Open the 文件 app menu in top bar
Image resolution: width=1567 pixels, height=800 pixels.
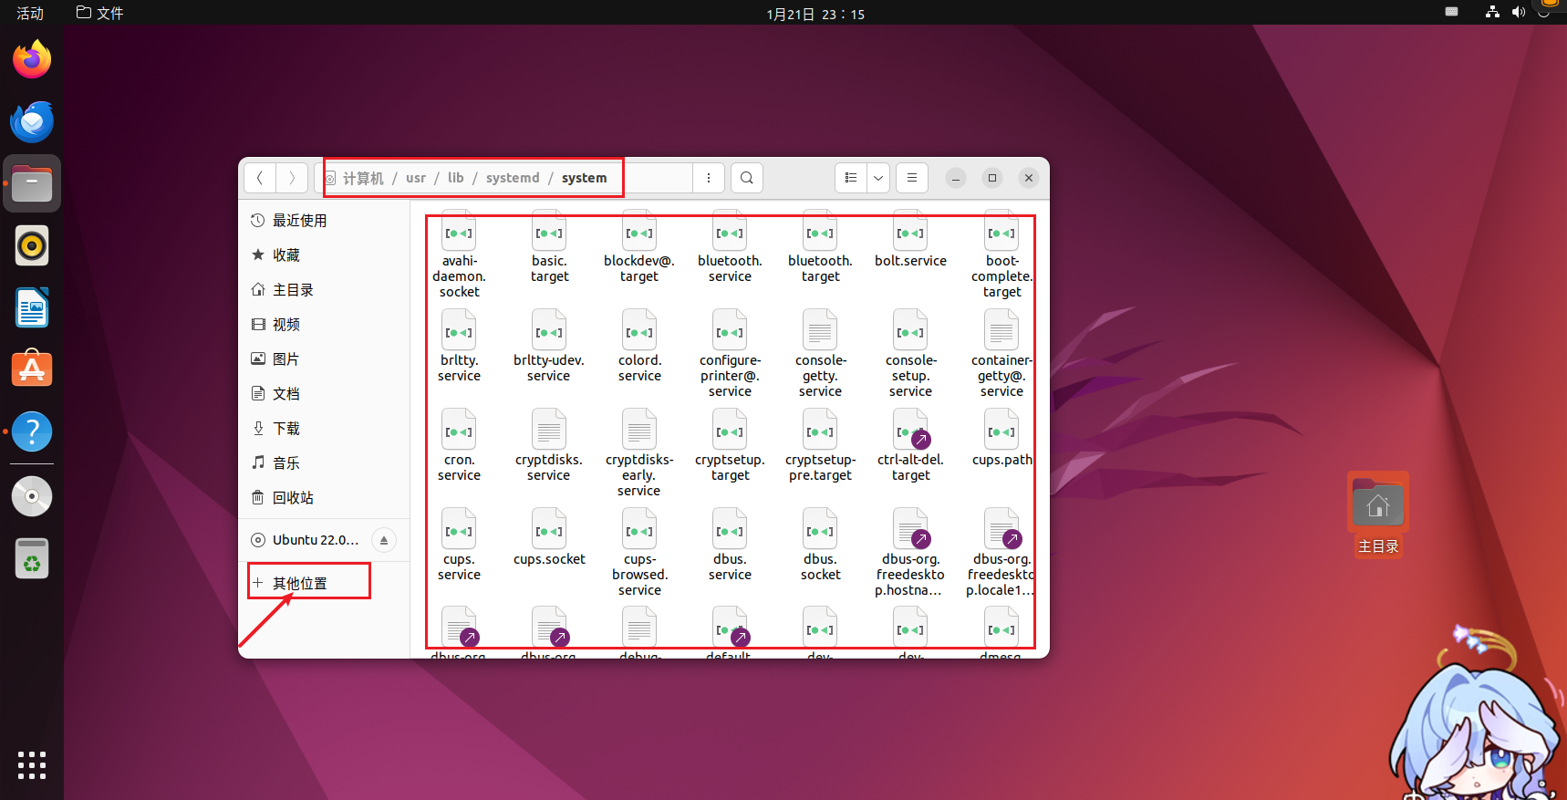100,13
